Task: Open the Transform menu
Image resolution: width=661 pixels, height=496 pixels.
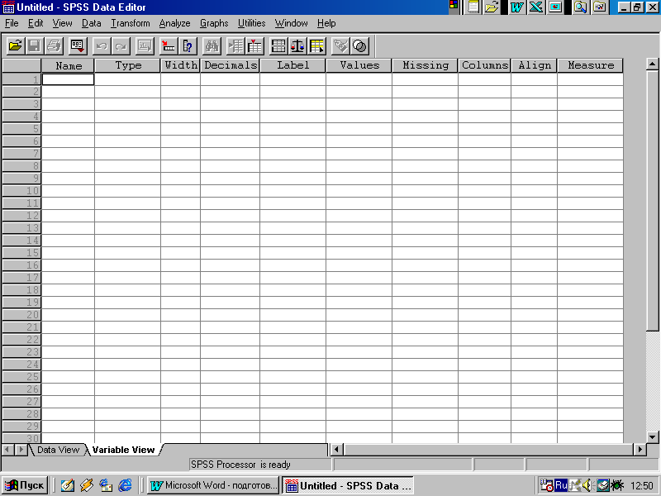Action: click(x=131, y=23)
